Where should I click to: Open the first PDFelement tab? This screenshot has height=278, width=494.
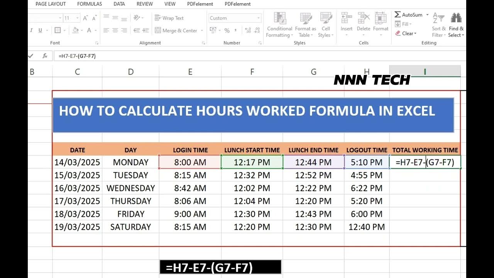[x=200, y=4]
